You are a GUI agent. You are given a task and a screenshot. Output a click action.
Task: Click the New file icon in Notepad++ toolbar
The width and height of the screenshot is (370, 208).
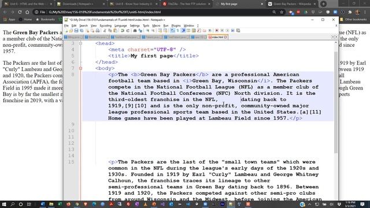[x=66, y=31]
